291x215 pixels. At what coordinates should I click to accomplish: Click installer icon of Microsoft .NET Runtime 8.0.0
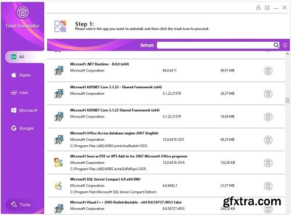point(59,70)
